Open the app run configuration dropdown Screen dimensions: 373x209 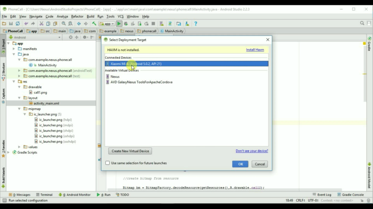coord(107,24)
